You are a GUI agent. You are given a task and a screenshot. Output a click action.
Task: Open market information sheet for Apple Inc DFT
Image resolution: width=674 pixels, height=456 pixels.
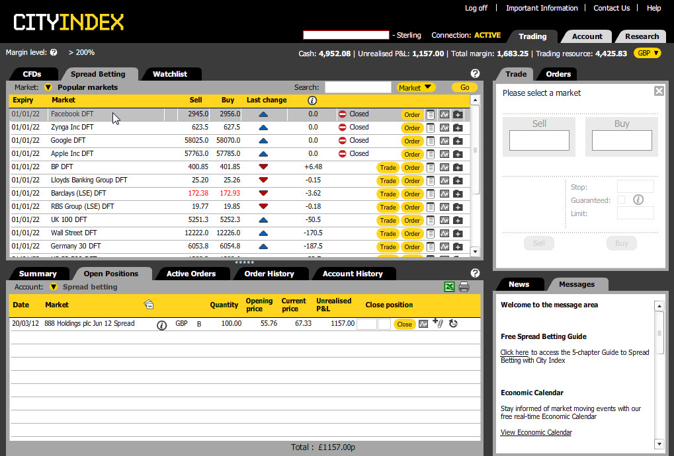coord(431,154)
